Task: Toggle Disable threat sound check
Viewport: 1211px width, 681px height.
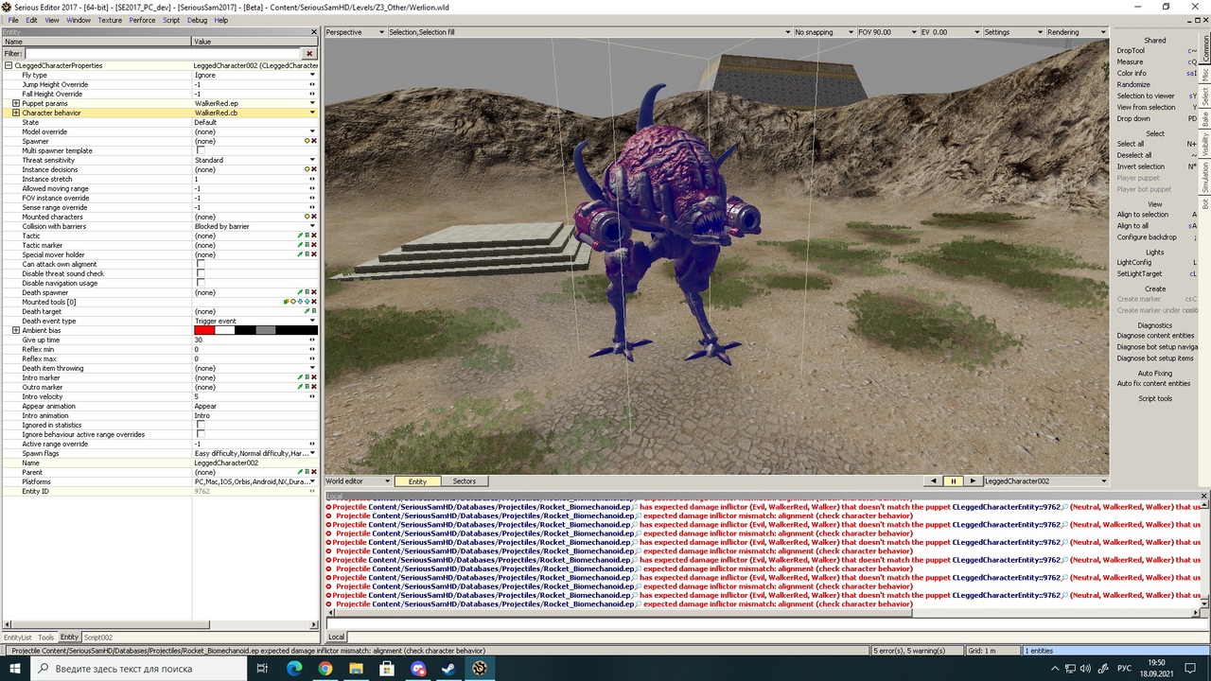Action: [x=201, y=273]
